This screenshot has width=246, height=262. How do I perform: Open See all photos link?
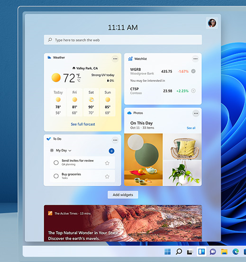pyautogui.click(x=191, y=128)
